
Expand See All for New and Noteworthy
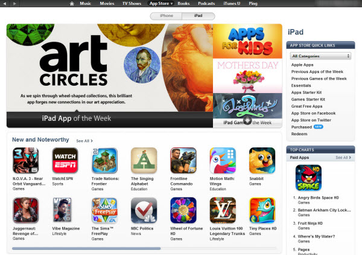84,141
